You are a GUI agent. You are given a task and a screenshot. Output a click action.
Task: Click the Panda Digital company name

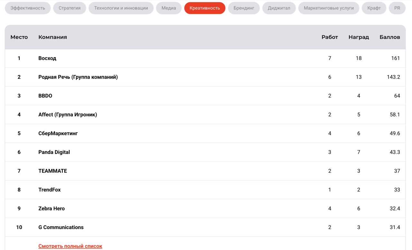click(x=54, y=152)
